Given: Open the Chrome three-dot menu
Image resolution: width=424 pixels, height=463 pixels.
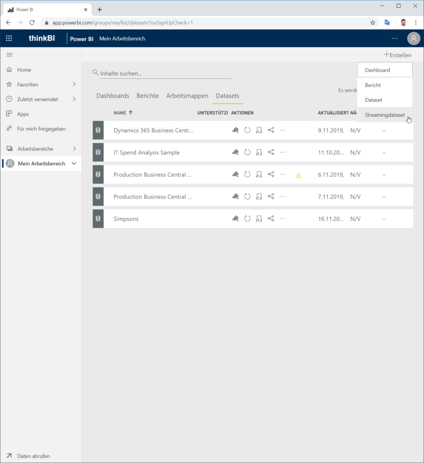Looking at the screenshot, I should click(416, 23).
